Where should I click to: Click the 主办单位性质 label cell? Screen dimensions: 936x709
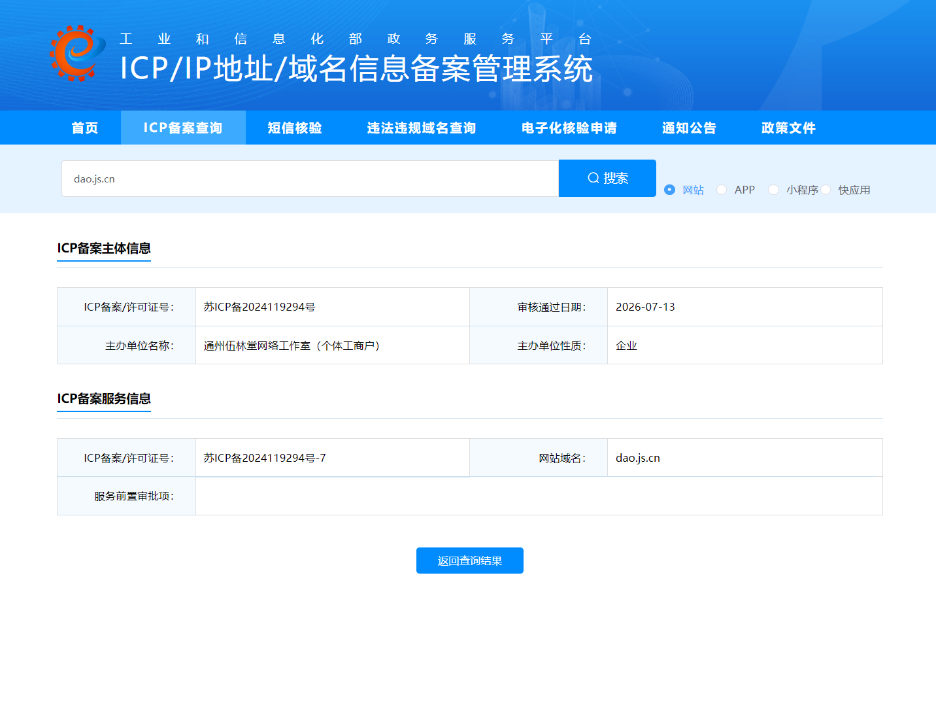(x=539, y=345)
